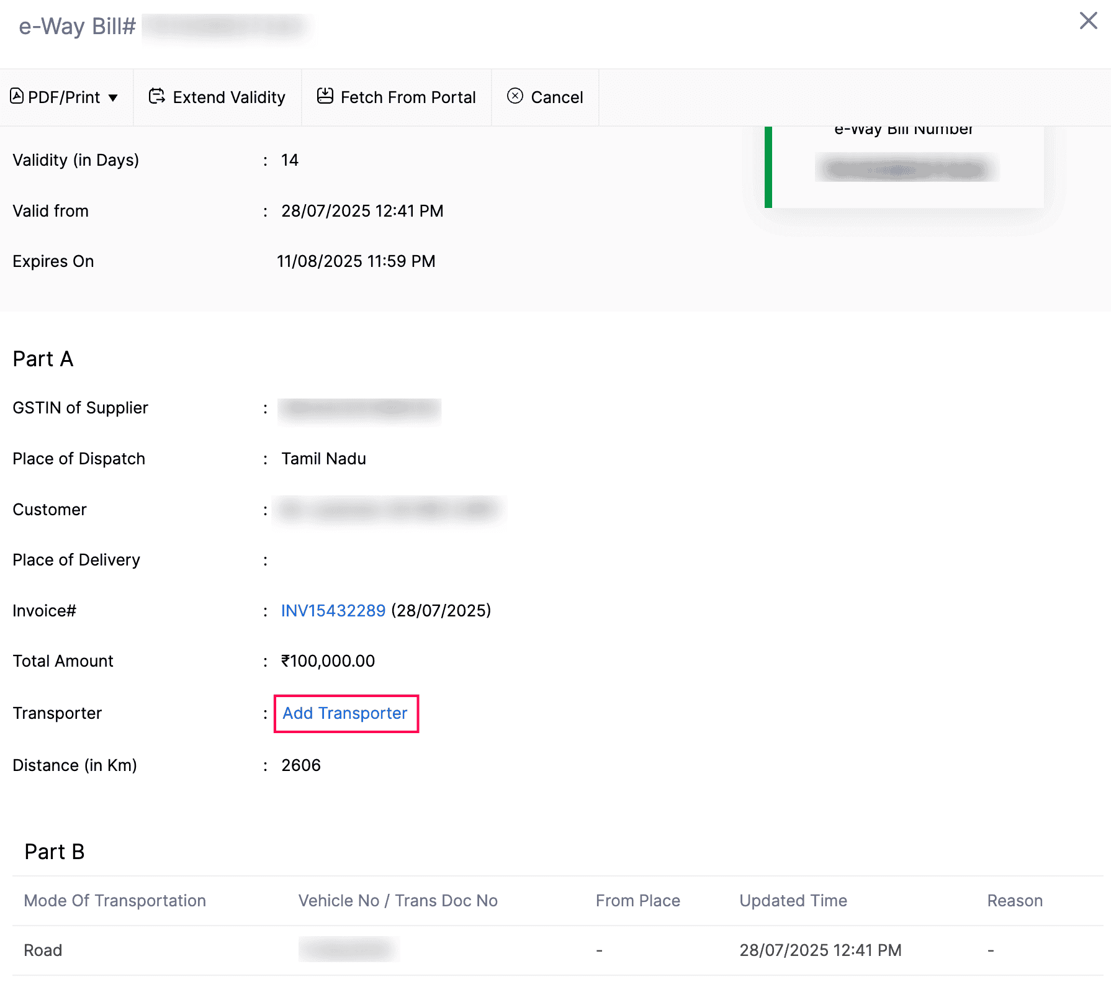This screenshot has width=1111, height=987.
Task: Hit the Cancel text in toolbar
Action: coord(557,97)
